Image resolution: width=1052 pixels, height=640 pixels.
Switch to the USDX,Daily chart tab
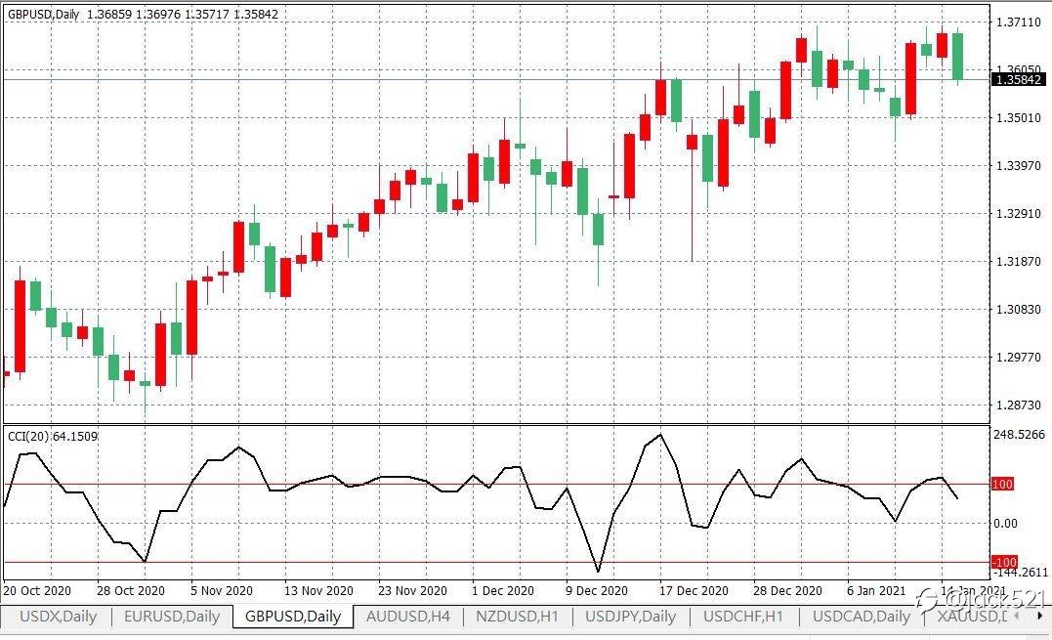[58, 616]
